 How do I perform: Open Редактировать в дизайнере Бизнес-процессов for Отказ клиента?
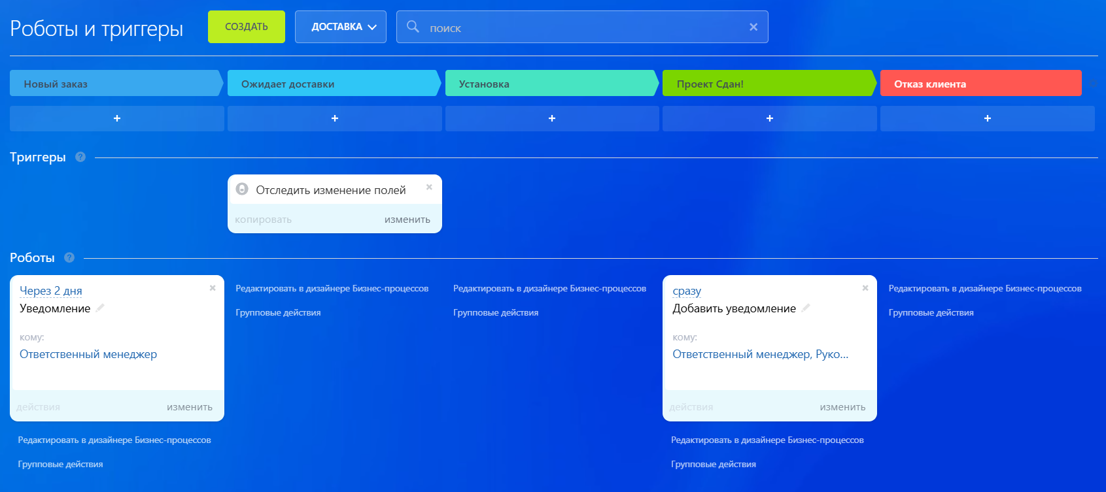tap(985, 288)
